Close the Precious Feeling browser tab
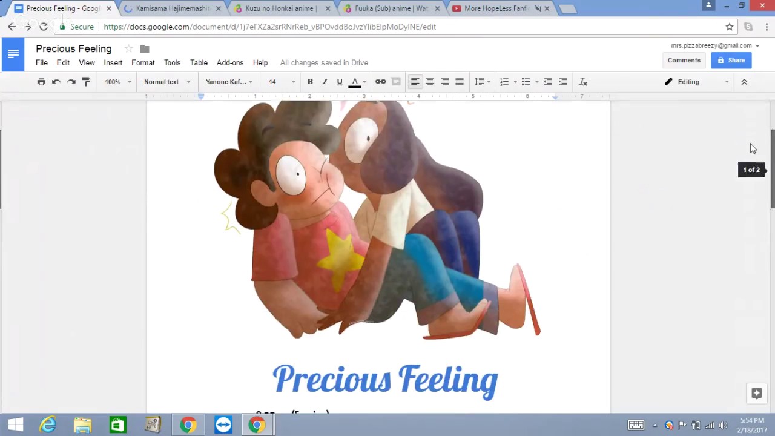This screenshot has width=775, height=436. (x=109, y=8)
